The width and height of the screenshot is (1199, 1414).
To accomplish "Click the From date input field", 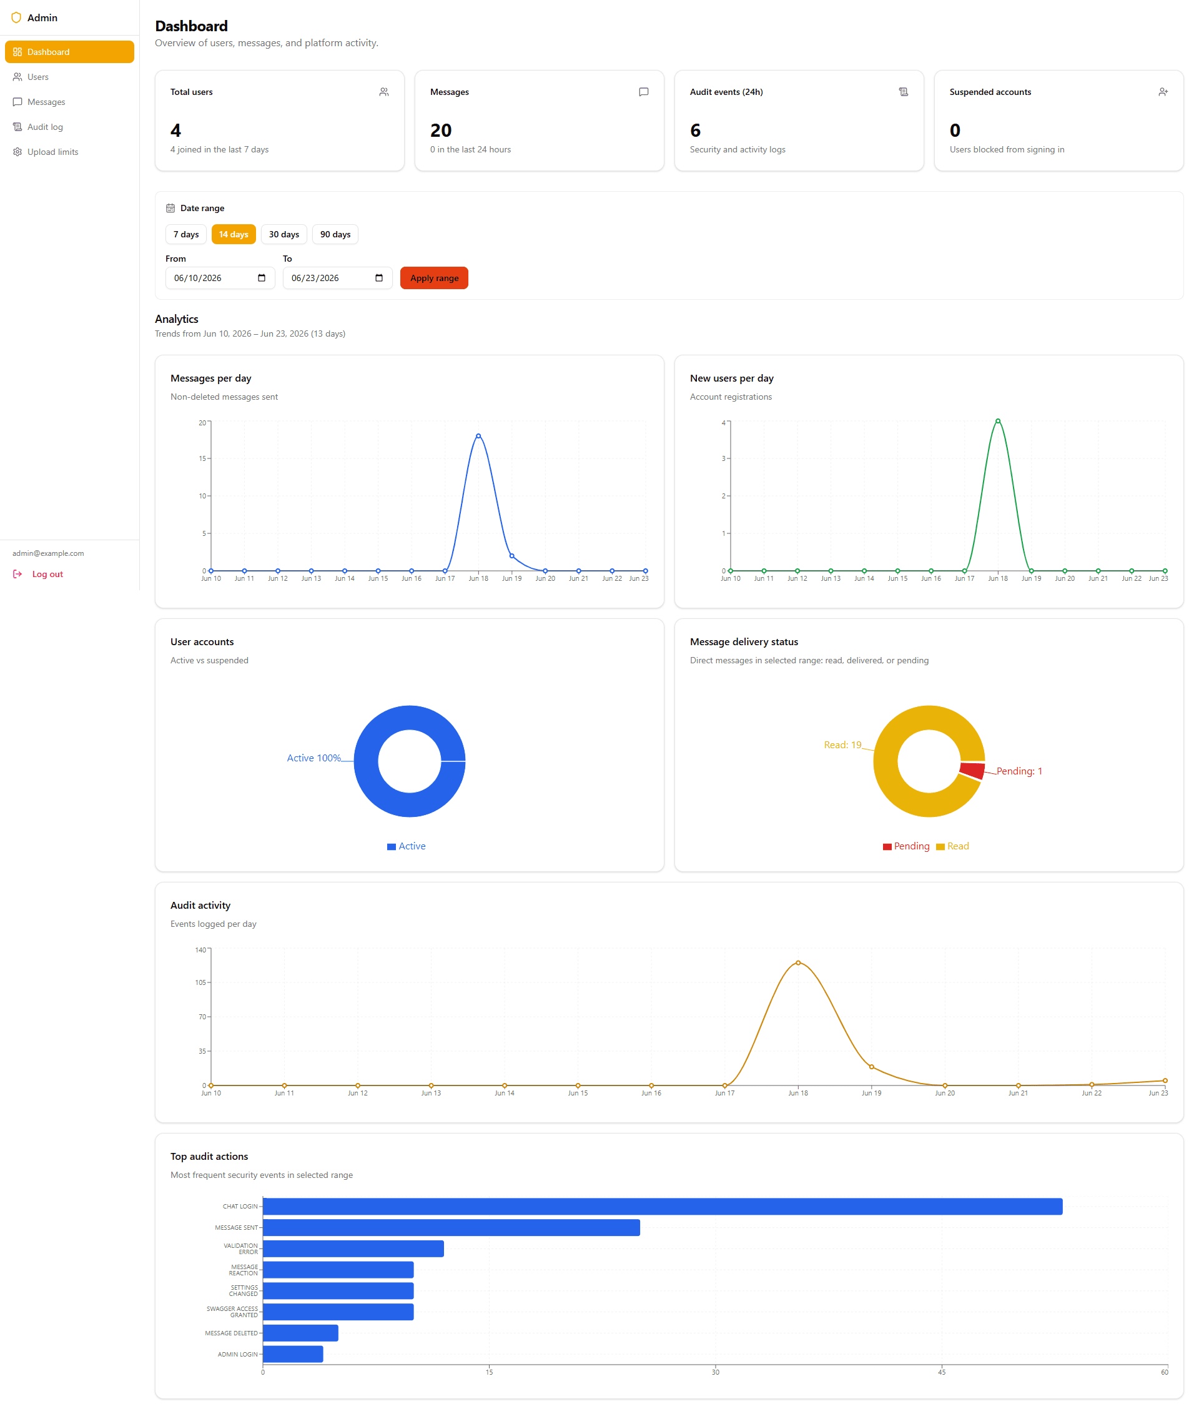I will pyautogui.click(x=220, y=278).
